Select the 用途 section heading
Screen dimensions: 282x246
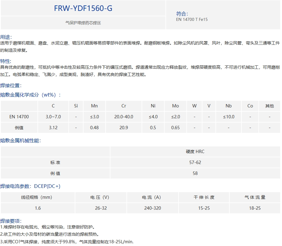point(6,37)
